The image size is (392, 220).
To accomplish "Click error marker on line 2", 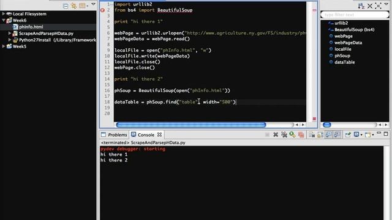I will 102,10.
